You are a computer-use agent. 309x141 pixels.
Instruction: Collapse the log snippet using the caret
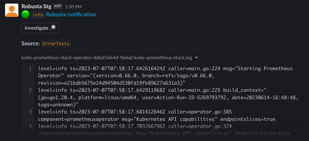(x=196, y=58)
